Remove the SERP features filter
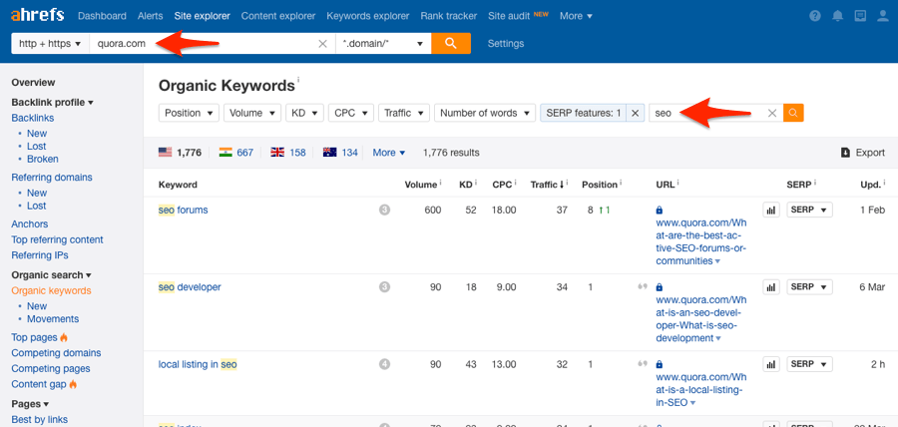The height and width of the screenshot is (427, 898). 635,113
